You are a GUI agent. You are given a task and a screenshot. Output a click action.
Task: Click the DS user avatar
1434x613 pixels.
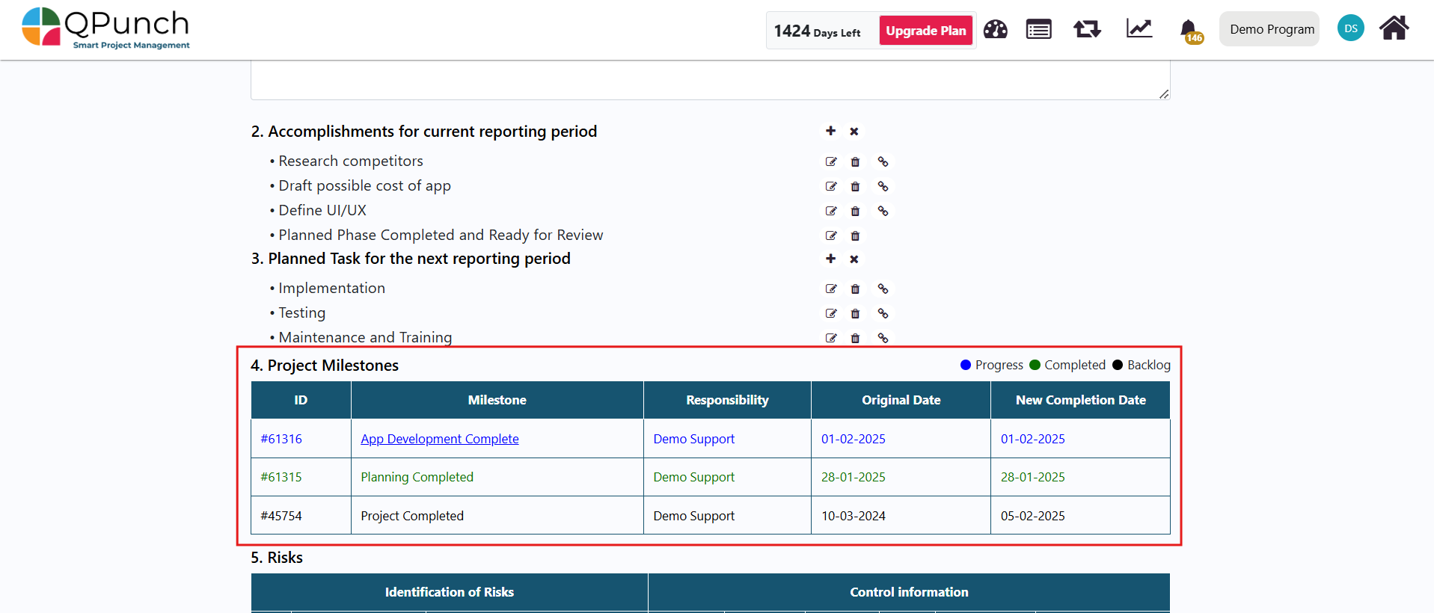(x=1350, y=28)
